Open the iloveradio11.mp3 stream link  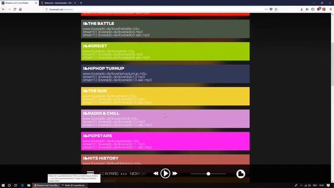(x=114, y=144)
